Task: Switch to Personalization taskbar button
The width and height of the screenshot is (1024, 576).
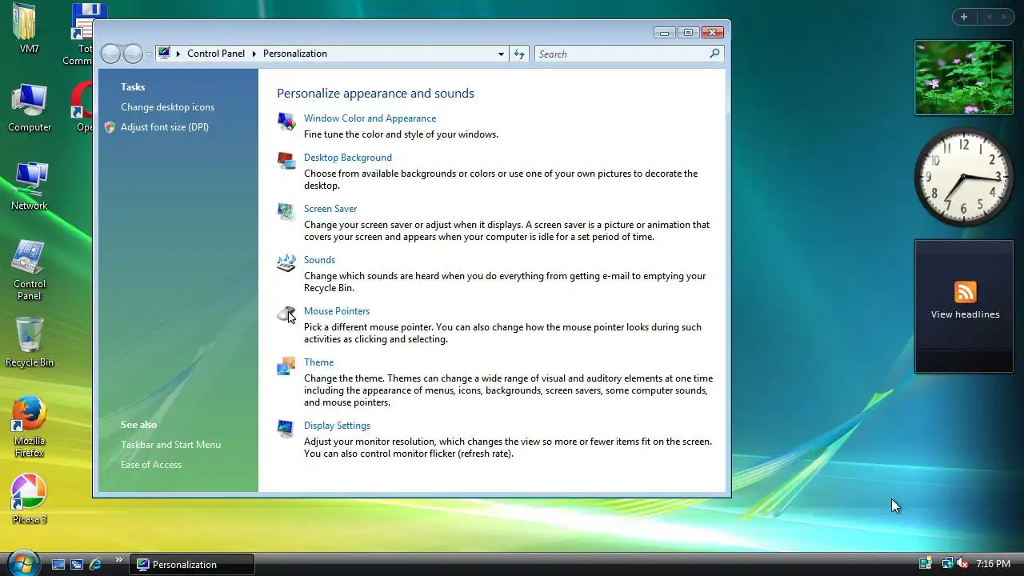Action: [192, 564]
